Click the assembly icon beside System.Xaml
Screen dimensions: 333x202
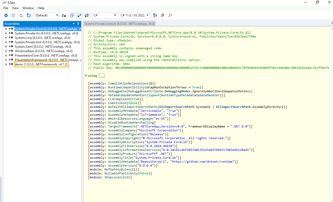(x=11, y=47)
